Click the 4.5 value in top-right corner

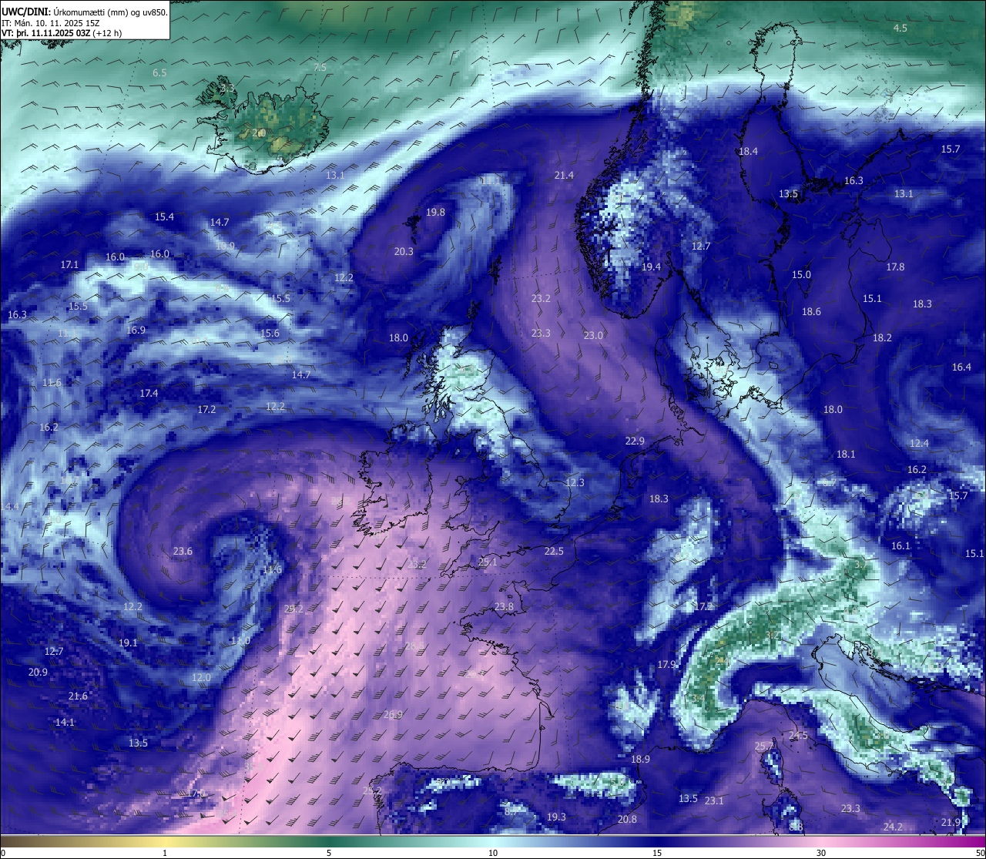[x=900, y=29]
